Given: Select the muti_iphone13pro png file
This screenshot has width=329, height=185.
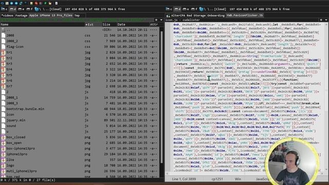Looking at the screenshot, I should pyautogui.click(x=80, y=171).
